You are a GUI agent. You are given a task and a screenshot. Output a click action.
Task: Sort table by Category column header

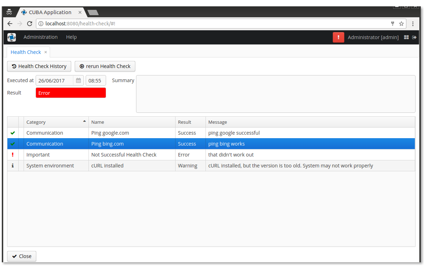[56, 122]
